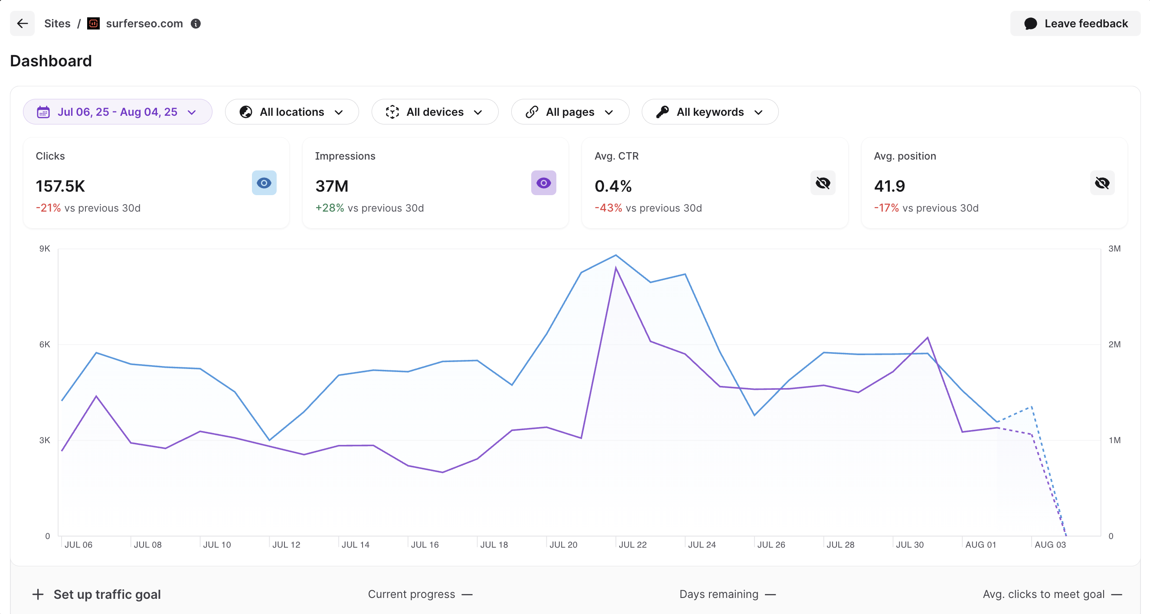This screenshot has height=614, width=1150.
Task: Open the Leave feedback button
Action: click(1075, 24)
